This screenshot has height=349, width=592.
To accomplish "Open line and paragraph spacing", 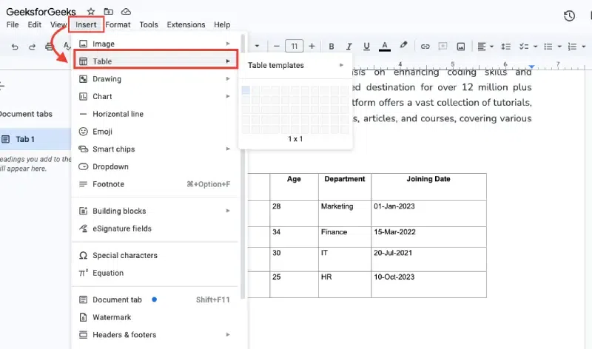I will tap(506, 47).
